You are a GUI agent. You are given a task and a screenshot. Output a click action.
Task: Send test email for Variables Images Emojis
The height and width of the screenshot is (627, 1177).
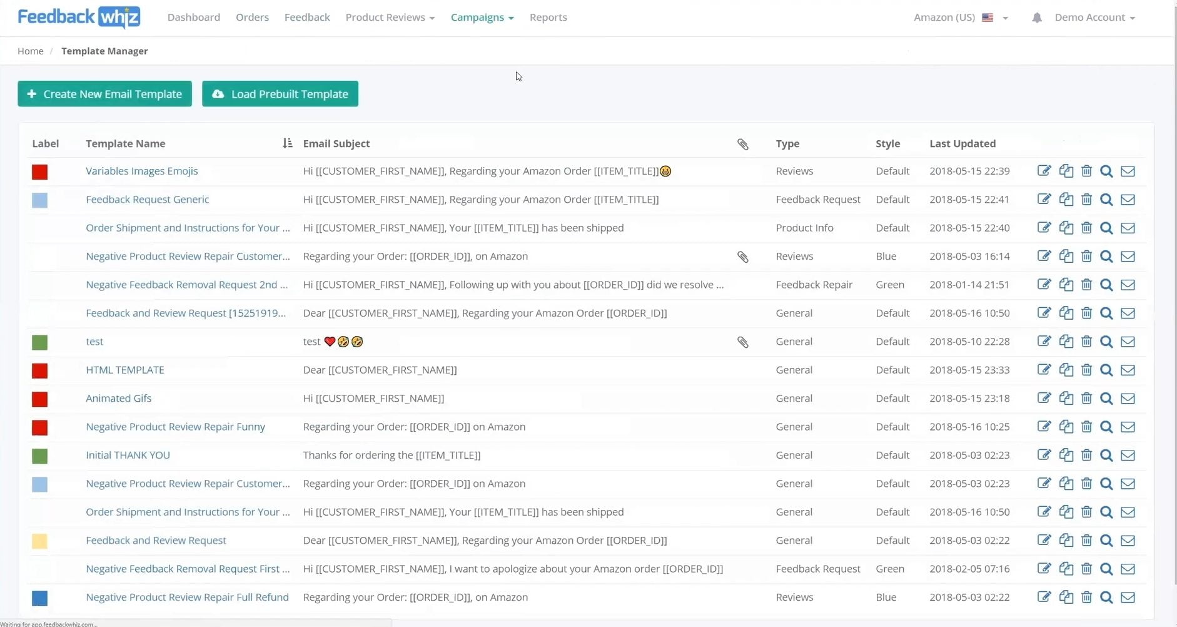point(1128,171)
